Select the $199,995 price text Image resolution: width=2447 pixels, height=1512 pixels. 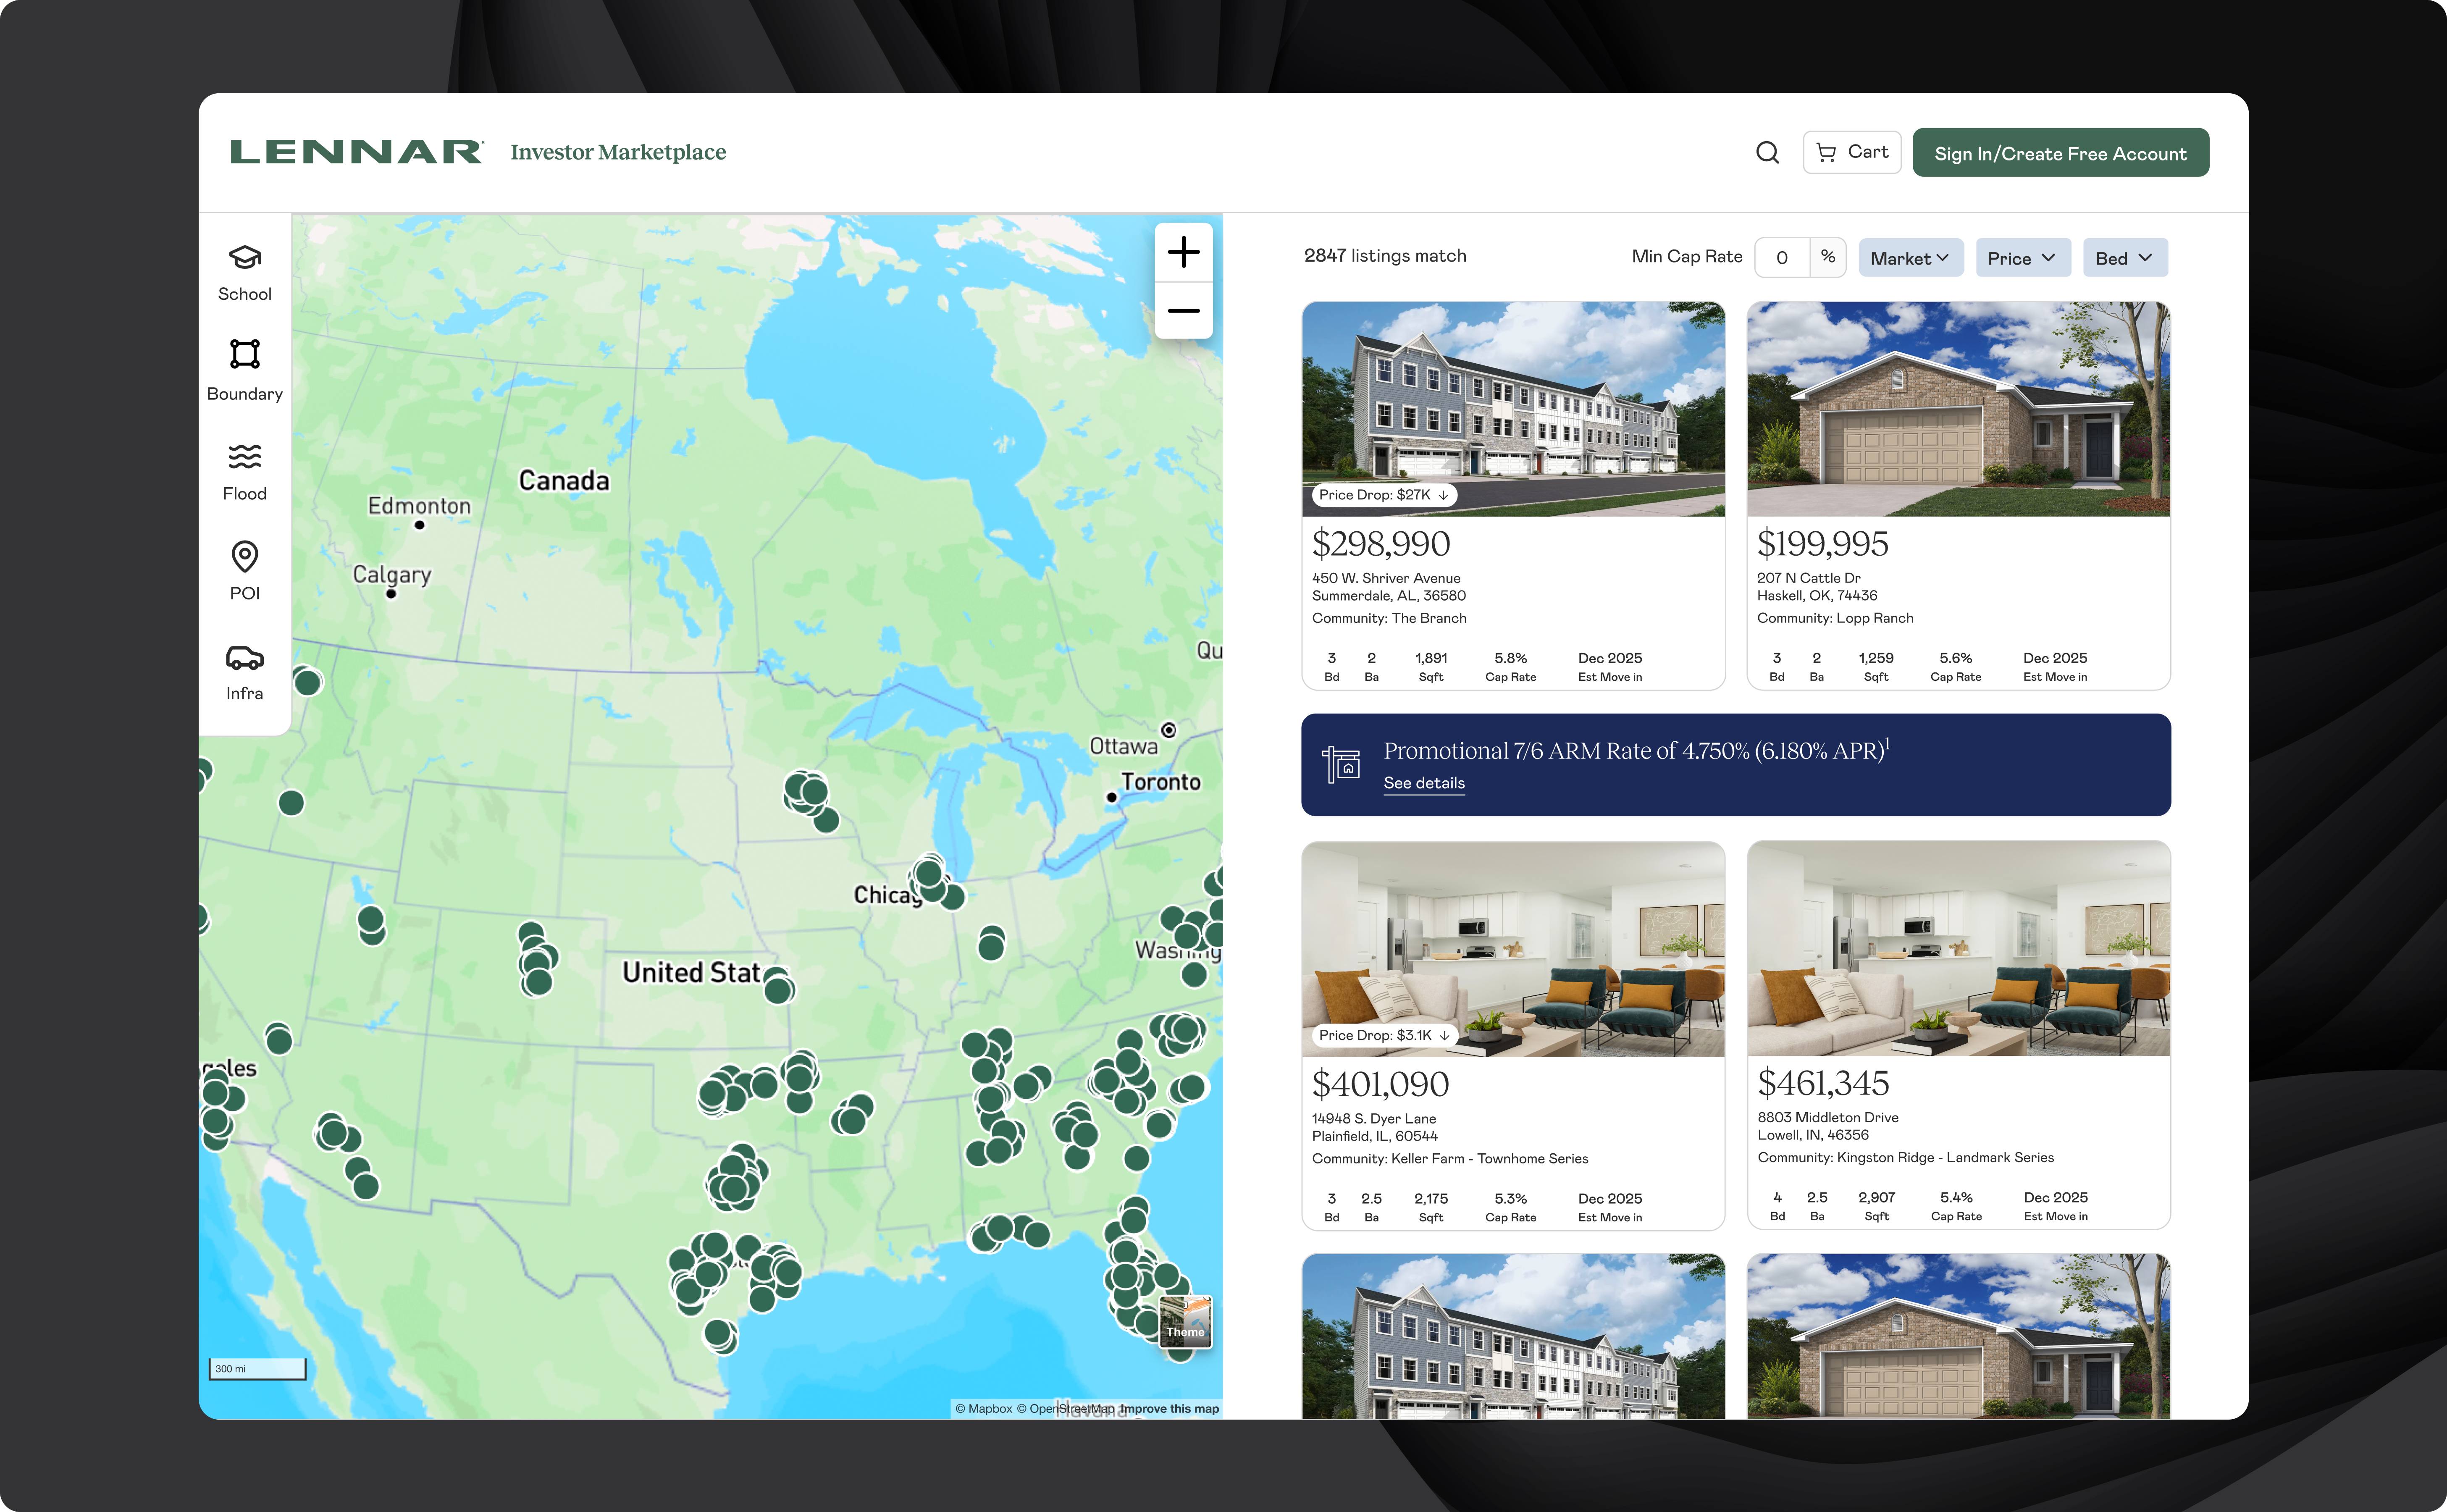pos(1822,544)
